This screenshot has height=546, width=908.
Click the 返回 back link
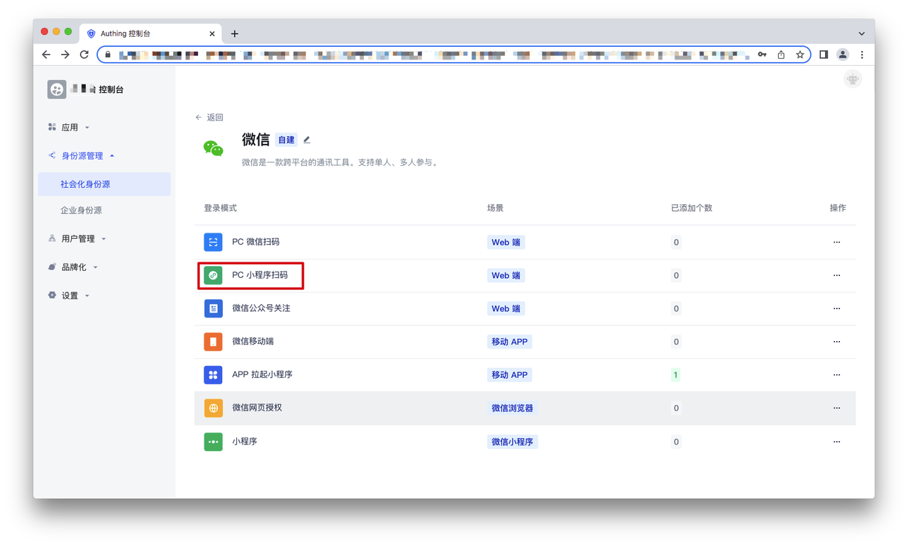tap(209, 118)
